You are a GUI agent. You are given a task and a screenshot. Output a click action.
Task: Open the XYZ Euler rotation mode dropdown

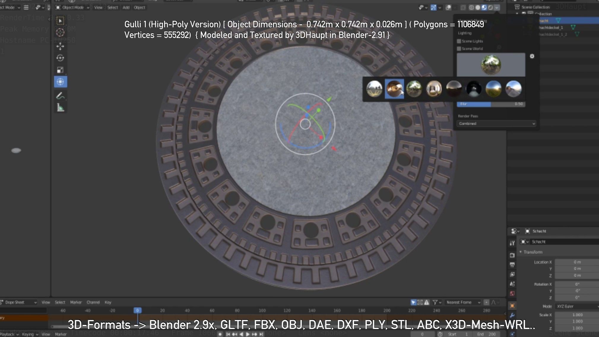pyautogui.click(x=577, y=306)
